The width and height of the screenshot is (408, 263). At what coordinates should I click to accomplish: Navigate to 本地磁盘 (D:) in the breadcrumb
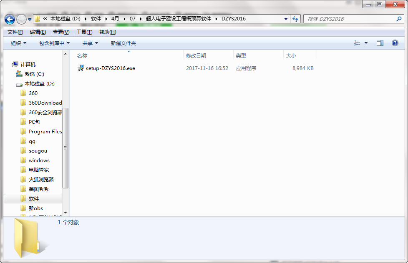click(x=65, y=19)
